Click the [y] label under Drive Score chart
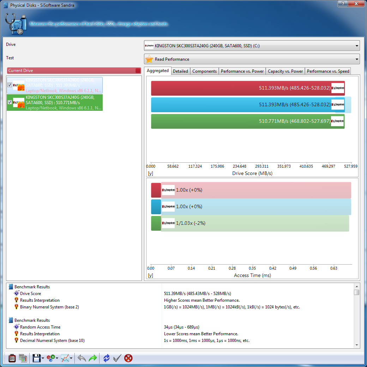This screenshot has height=367, width=367. 150,173
